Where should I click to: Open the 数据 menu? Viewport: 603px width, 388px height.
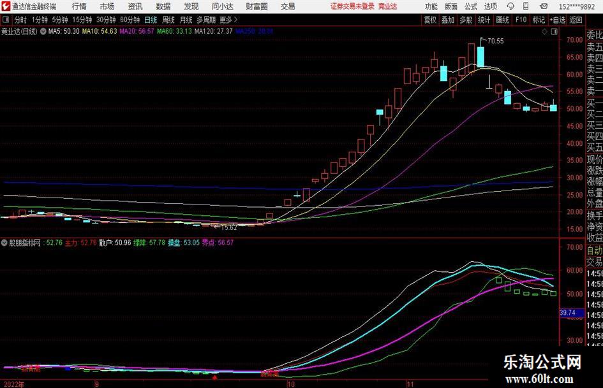pos(163,6)
